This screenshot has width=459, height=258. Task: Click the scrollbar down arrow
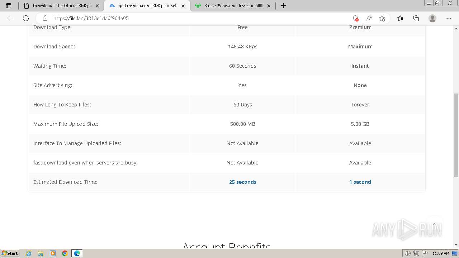coord(456,245)
